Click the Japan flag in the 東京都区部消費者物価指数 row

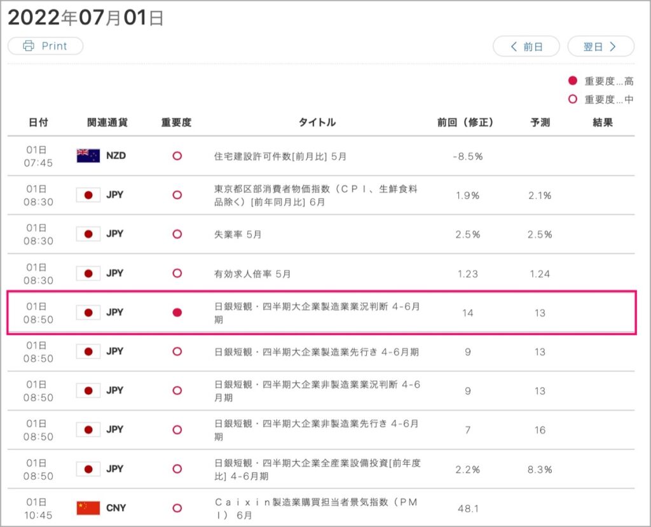88,195
